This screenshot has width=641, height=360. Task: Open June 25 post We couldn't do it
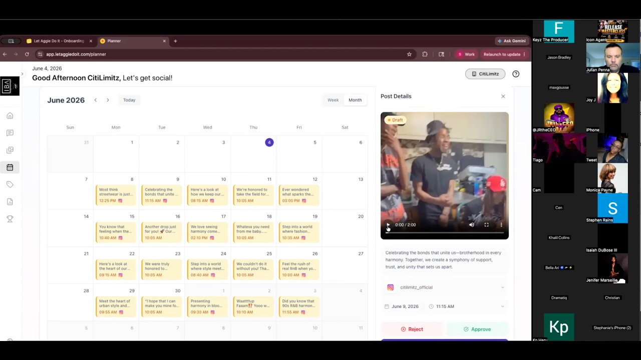(253, 269)
